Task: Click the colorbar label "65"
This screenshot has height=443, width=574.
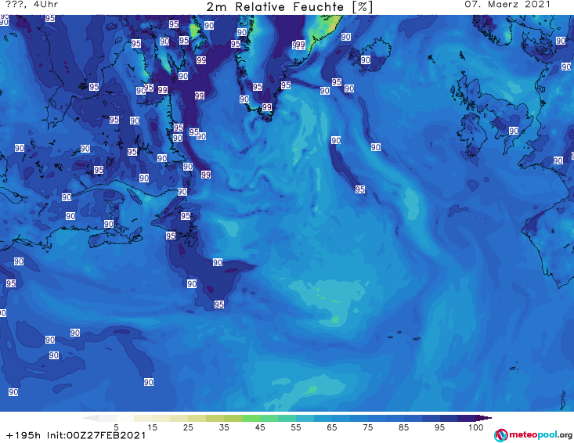Action: pos(332,427)
